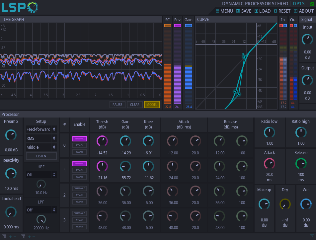Toggle the green power bypass icon

312,3
